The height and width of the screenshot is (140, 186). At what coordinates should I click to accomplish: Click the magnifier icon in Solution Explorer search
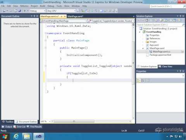point(183,24)
